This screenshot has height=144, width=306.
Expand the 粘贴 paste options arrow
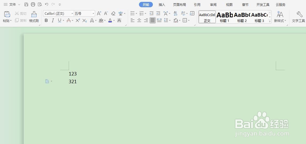(11, 21)
